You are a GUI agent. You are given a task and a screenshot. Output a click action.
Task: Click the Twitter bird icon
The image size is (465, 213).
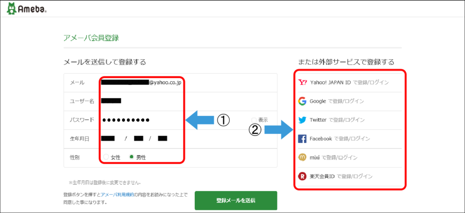[302, 120]
